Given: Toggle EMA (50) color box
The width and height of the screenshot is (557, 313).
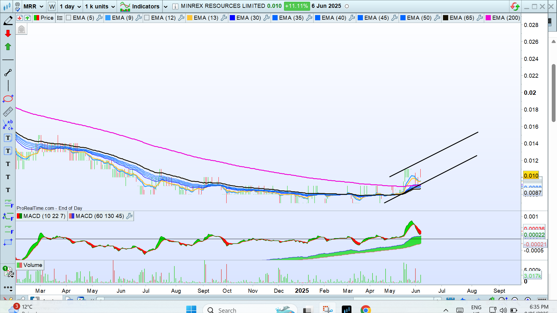Looking at the screenshot, I should tap(403, 18).
